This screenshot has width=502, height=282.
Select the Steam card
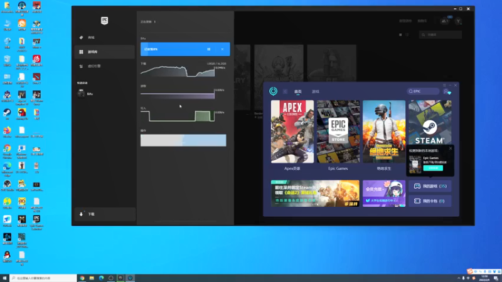430,122
